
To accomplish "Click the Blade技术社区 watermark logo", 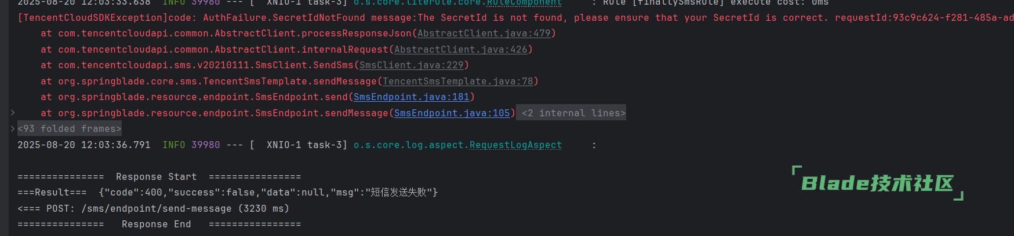I will point(877,183).
